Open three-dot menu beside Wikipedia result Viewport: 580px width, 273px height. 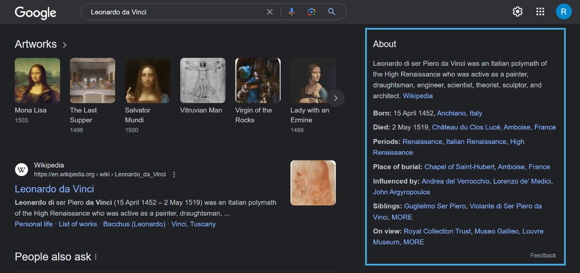pos(174,174)
